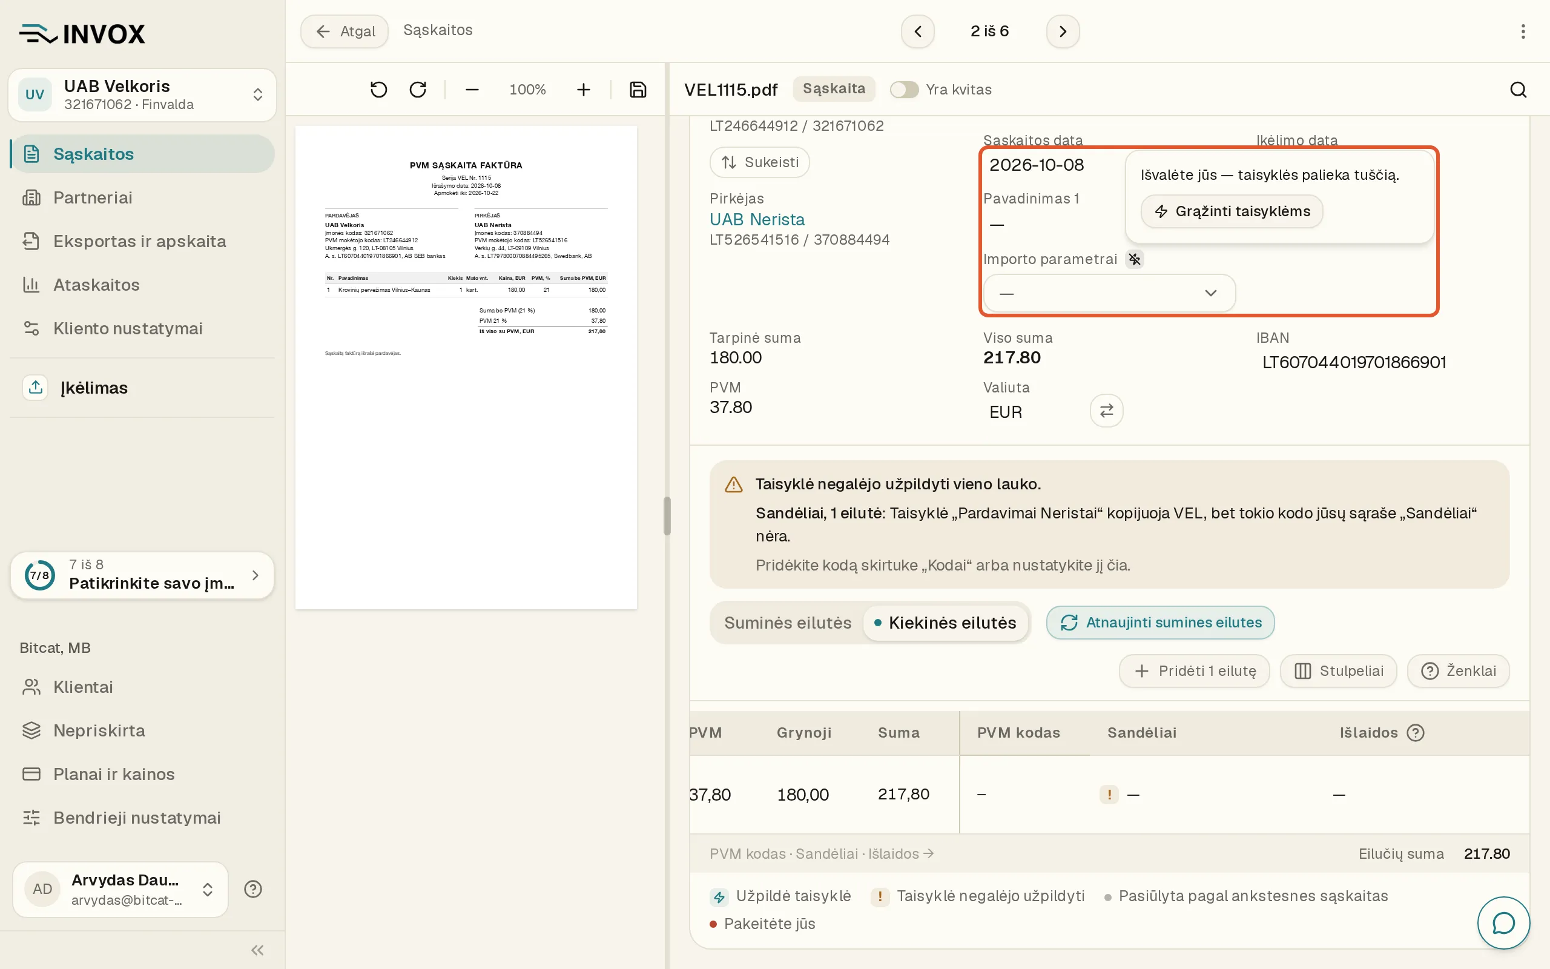This screenshot has width=1550, height=969.
Task: Rotate the PDF clockwise
Action: (418, 89)
